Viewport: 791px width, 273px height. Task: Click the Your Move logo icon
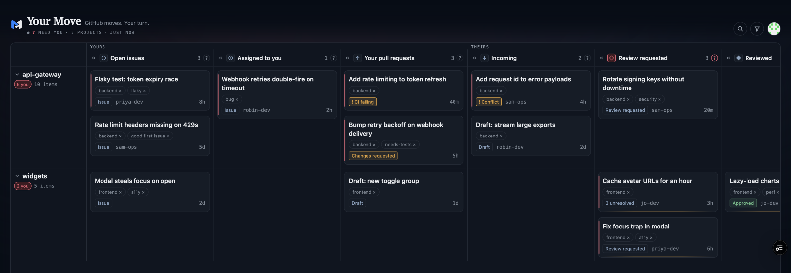16,24
